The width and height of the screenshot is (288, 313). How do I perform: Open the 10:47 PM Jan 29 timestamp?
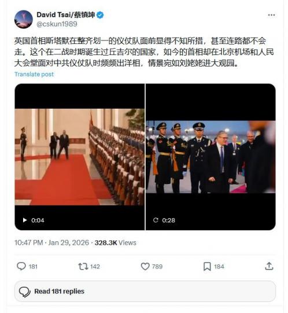click(51, 243)
